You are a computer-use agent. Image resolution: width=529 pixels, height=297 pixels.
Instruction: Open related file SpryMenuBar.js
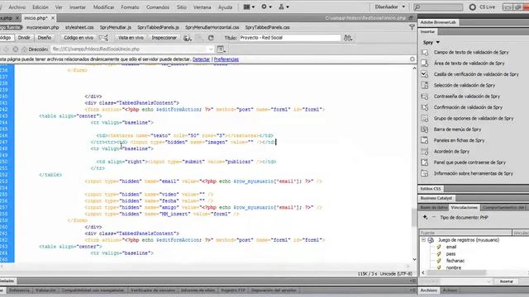[116, 27]
